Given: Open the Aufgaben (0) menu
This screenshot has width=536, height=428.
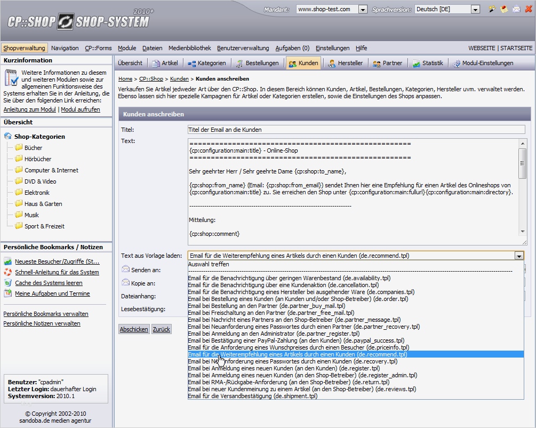Looking at the screenshot, I should [292, 48].
